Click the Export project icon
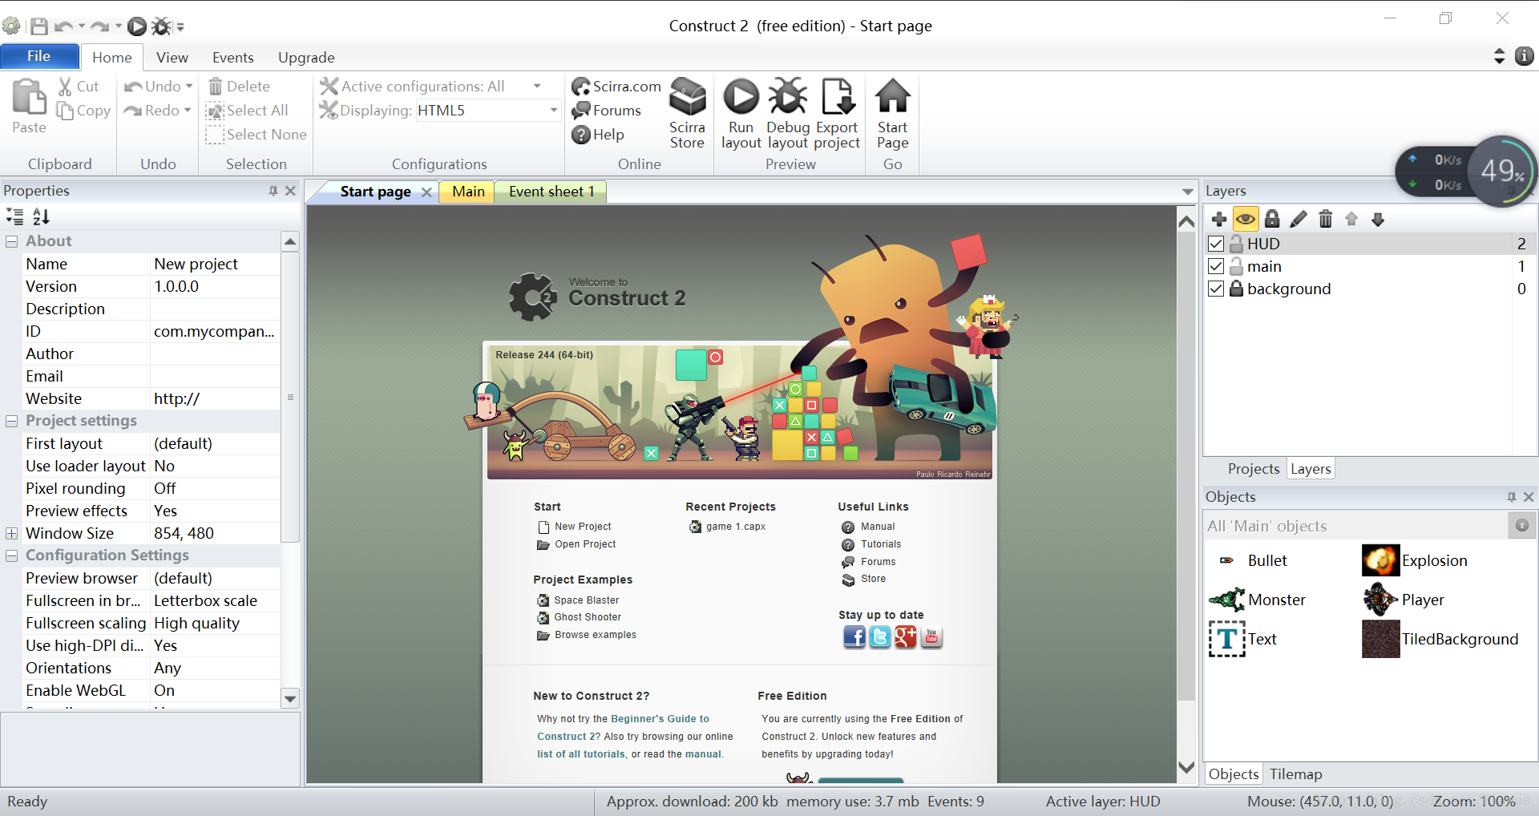Image resolution: width=1539 pixels, height=816 pixels. pos(838,96)
